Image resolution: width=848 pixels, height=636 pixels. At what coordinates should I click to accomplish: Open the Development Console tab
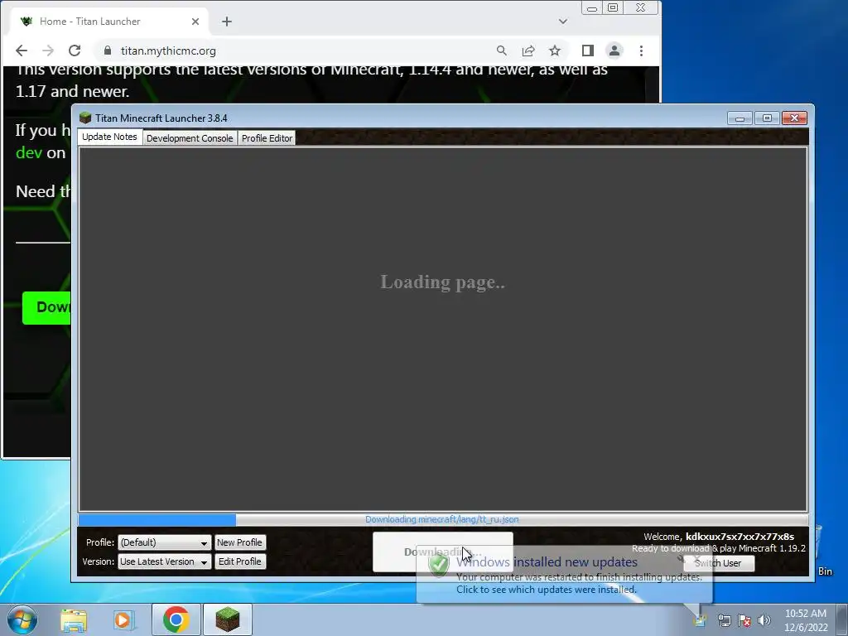190,138
